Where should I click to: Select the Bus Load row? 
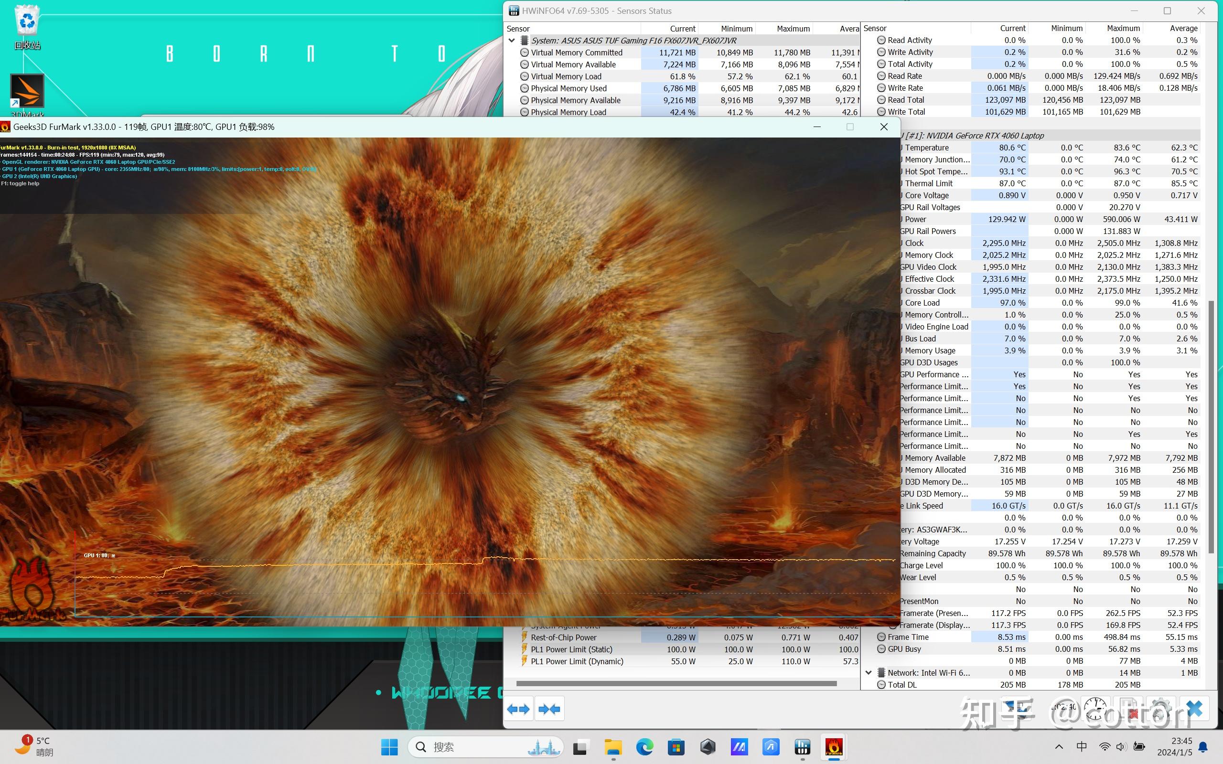[x=1050, y=339]
